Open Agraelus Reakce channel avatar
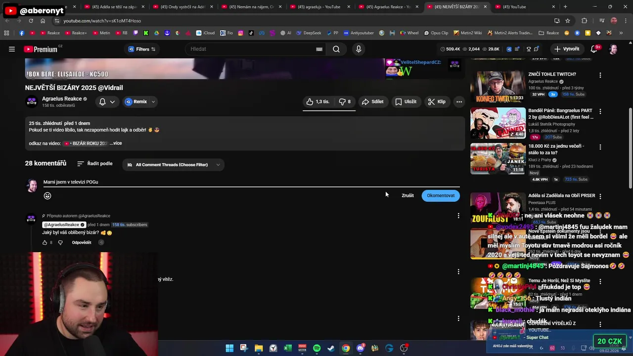633x356 pixels. tap(32, 102)
